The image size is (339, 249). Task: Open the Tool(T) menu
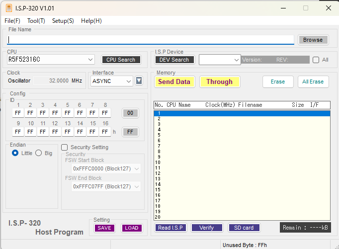tap(36, 21)
